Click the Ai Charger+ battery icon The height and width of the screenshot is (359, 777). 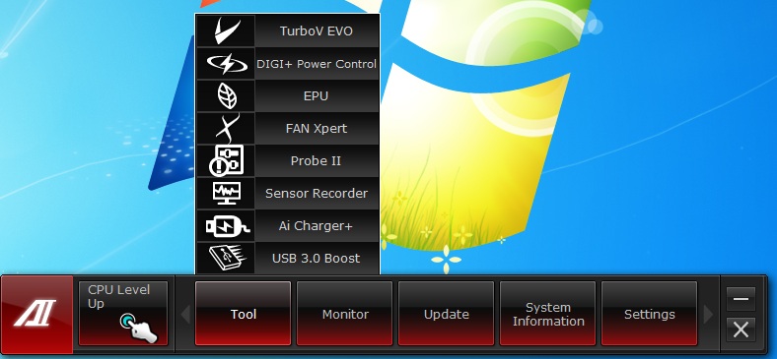point(226,226)
